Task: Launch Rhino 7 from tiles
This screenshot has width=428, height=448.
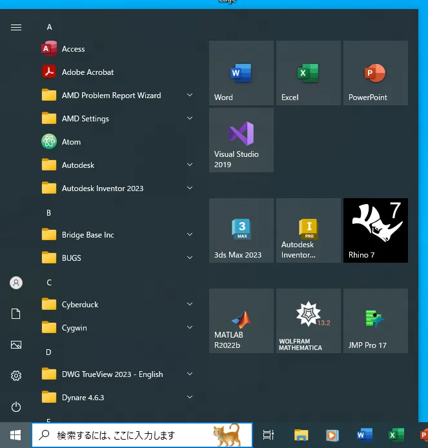Action: coord(375,230)
